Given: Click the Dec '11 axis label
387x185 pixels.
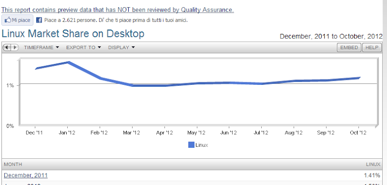Looking at the screenshot, I should click(34, 133).
